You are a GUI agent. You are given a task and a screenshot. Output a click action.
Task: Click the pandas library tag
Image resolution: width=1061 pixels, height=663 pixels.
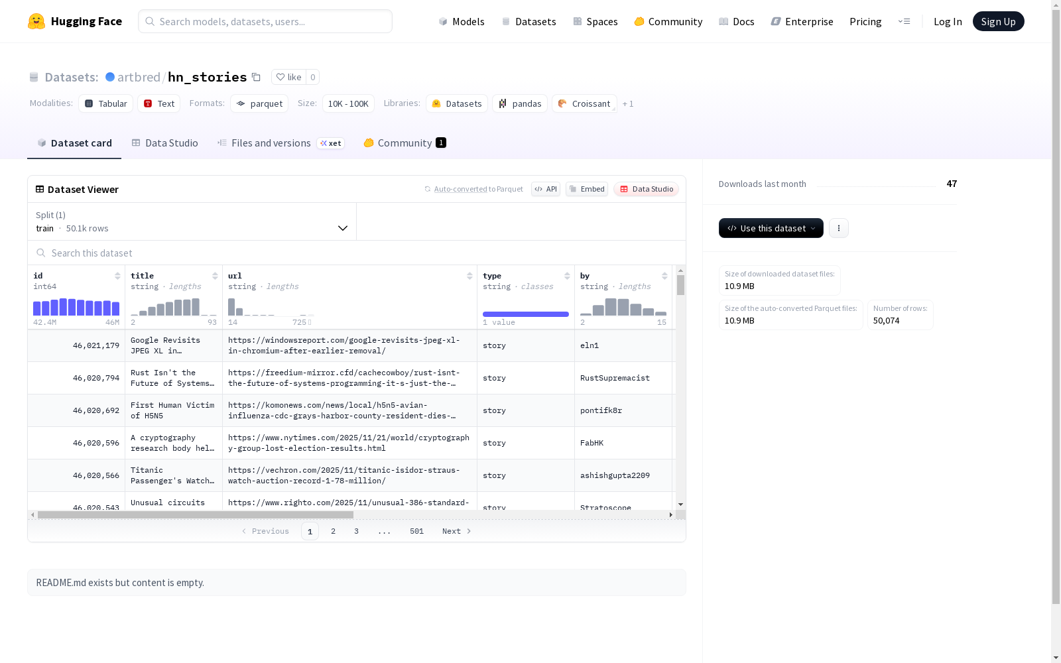pyautogui.click(x=520, y=103)
